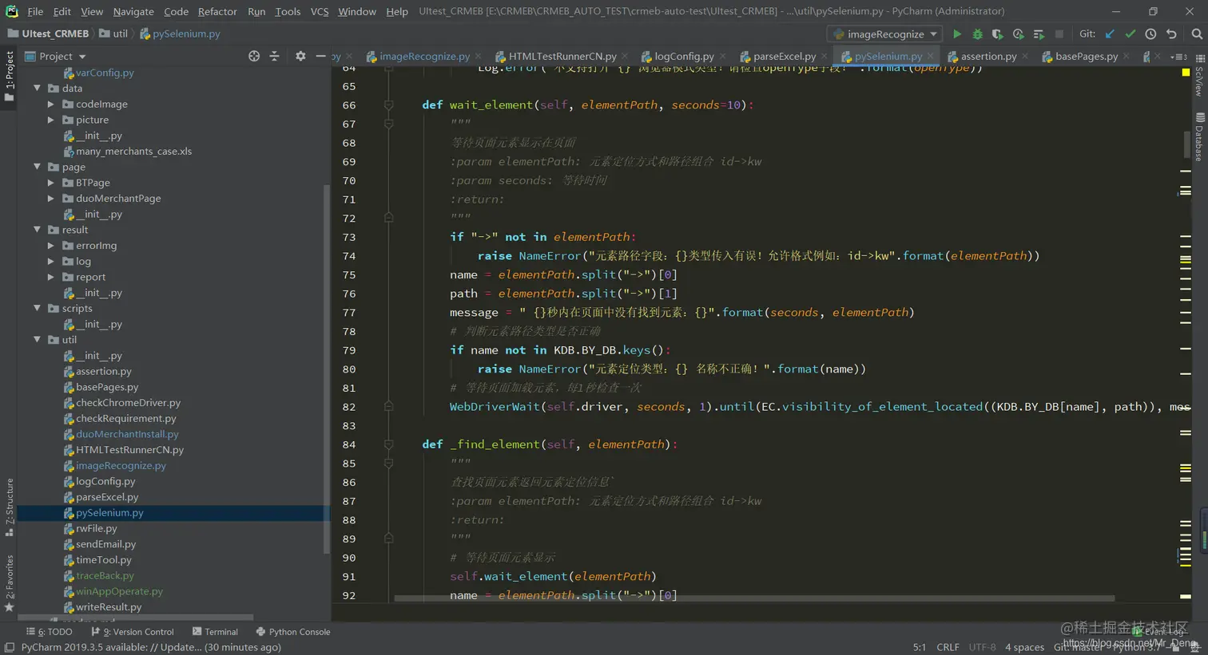Expand the codeImage folder
This screenshot has height=655, width=1208.
pyautogui.click(x=51, y=105)
